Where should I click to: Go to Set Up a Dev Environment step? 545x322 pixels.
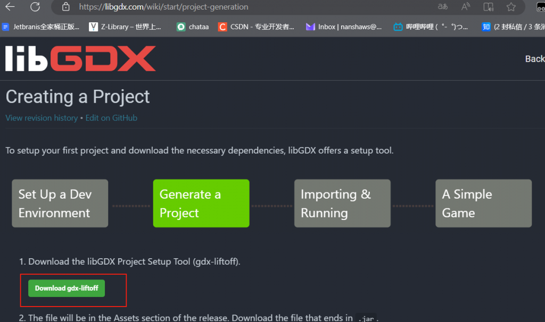[60, 204]
